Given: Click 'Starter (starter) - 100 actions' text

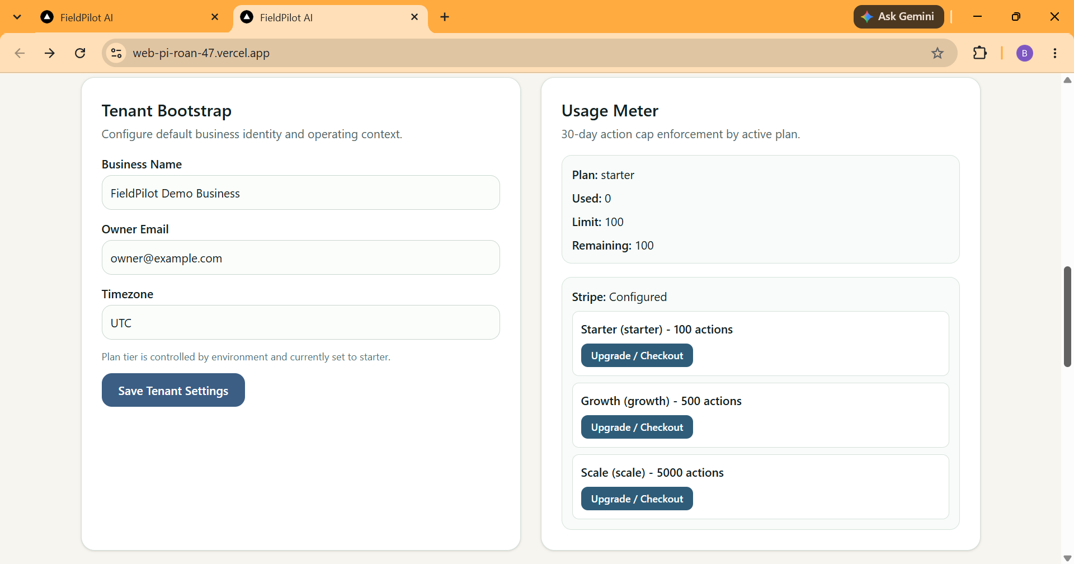Looking at the screenshot, I should 657,330.
